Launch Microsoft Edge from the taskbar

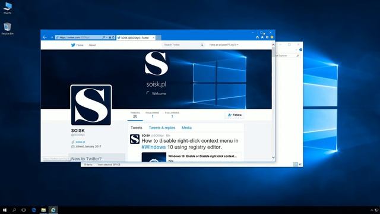pos(34,210)
